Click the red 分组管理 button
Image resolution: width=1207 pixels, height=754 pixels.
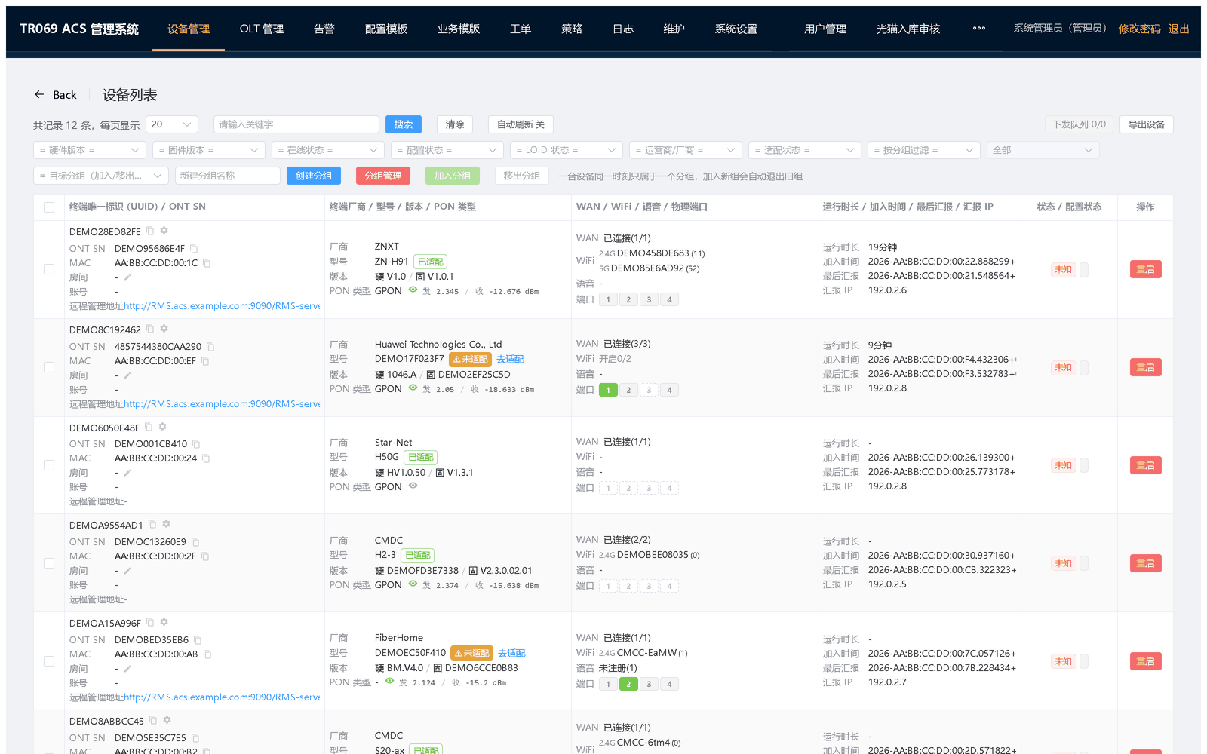pyautogui.click(x=383, y=176)
